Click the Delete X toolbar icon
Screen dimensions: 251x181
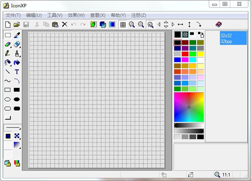(64, 25)
